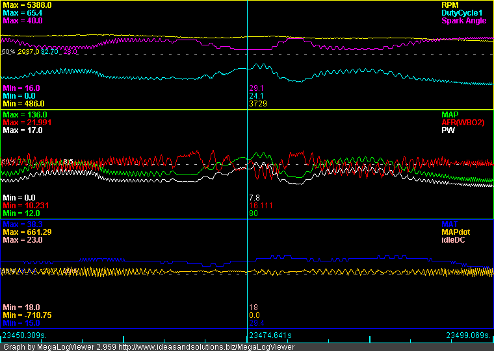Viewport: 494px width, 351px height.
Task: Click the yellow RPM trace label
Action: (x=450, y=5)
